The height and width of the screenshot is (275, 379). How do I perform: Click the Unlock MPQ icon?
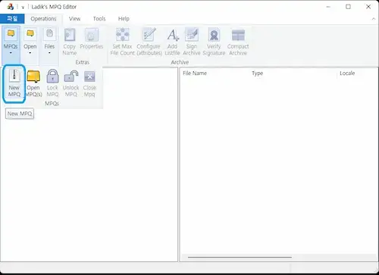coord(71,77)
